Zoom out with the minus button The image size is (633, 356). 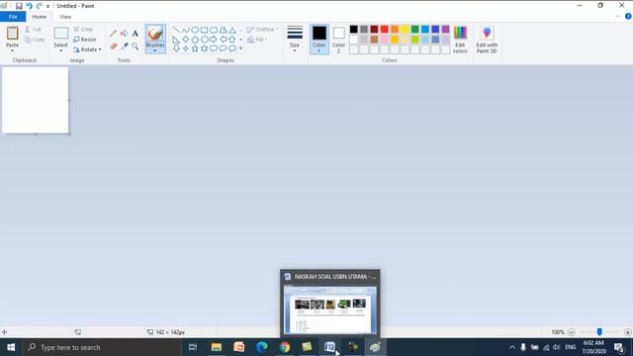point(572,332)
